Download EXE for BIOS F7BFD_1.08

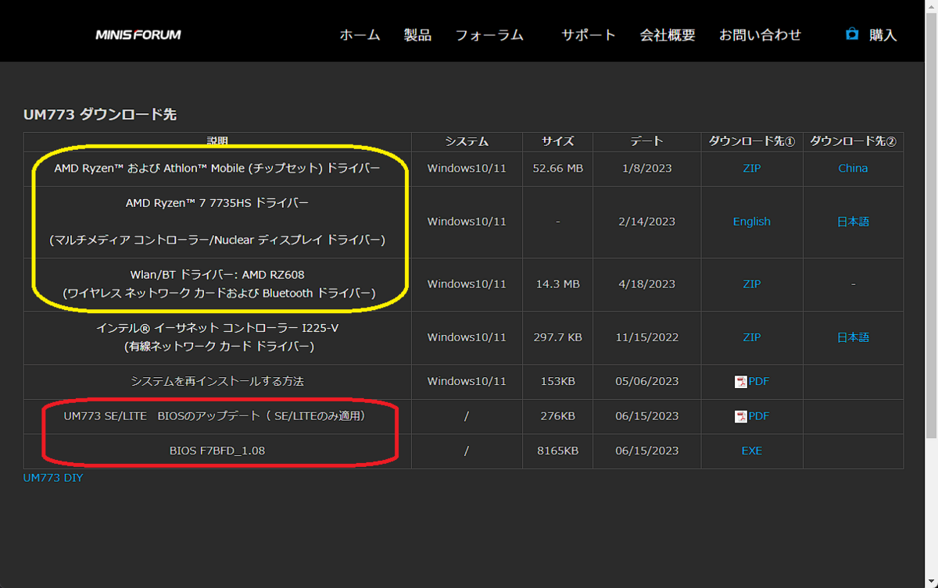(752, 451)
